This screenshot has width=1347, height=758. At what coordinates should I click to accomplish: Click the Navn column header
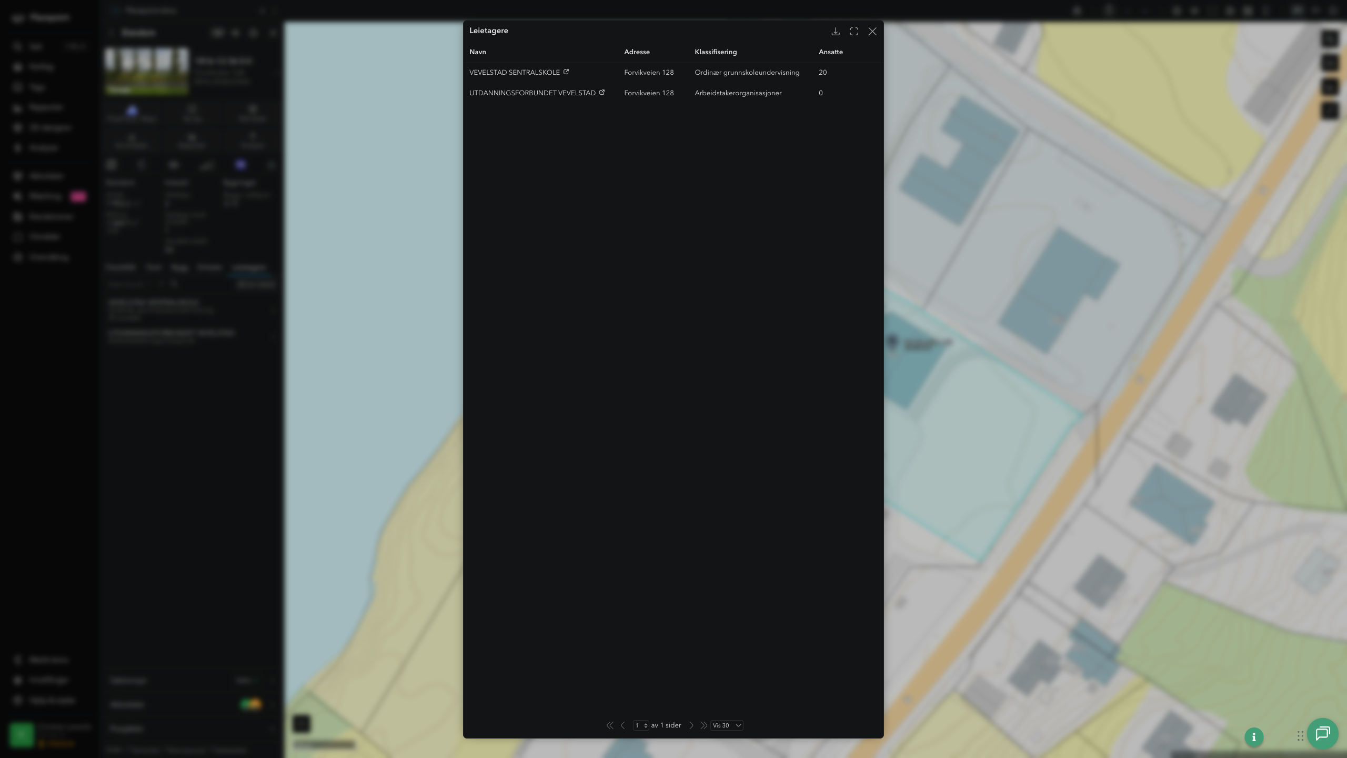(x=478, y=52)
